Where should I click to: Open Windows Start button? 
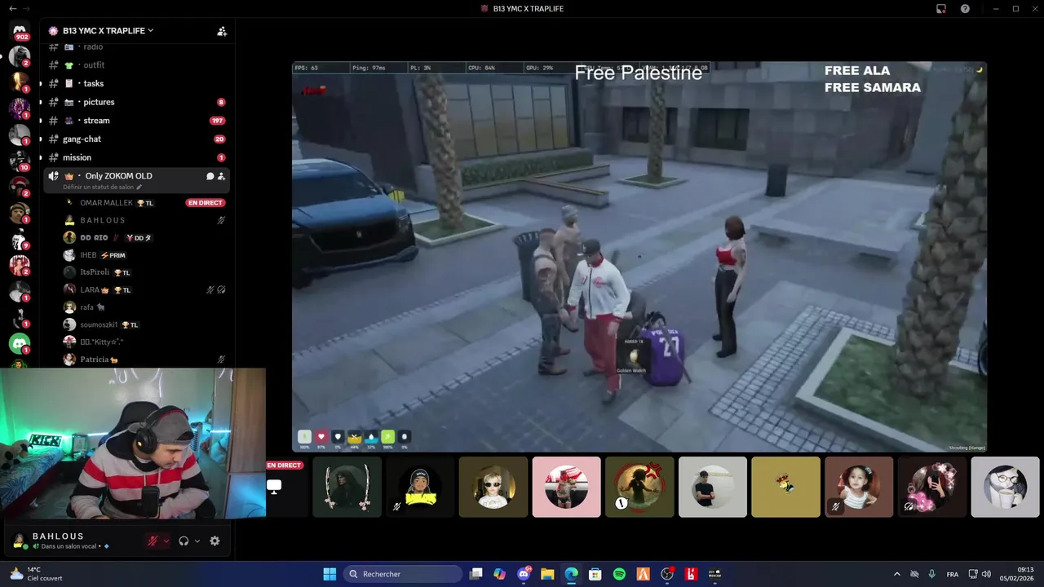(x=330, y=574)
